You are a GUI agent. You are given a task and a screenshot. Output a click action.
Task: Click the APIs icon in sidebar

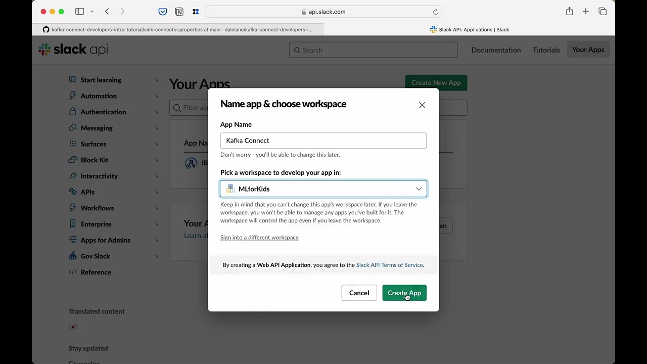(x=73, y=192)
